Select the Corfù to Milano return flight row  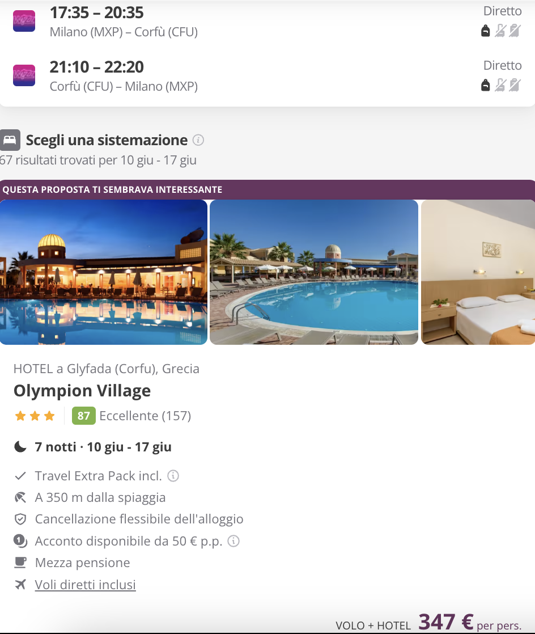(267, 76)
